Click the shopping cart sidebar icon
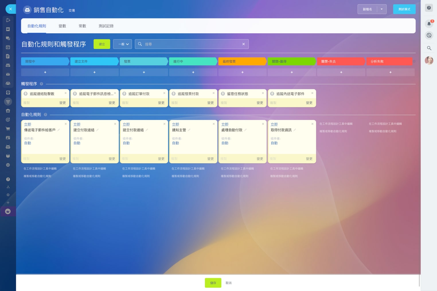This screenshot has height=291, width=437. point(8,129)
